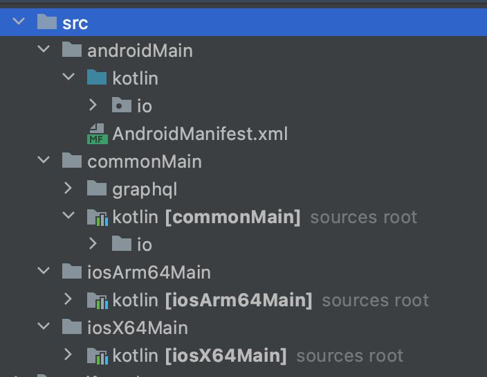This screenshot has height=377, width=487.
Task: Click io folder icon under commonMain
Action: pyautogui.click(x=122, y=244)
